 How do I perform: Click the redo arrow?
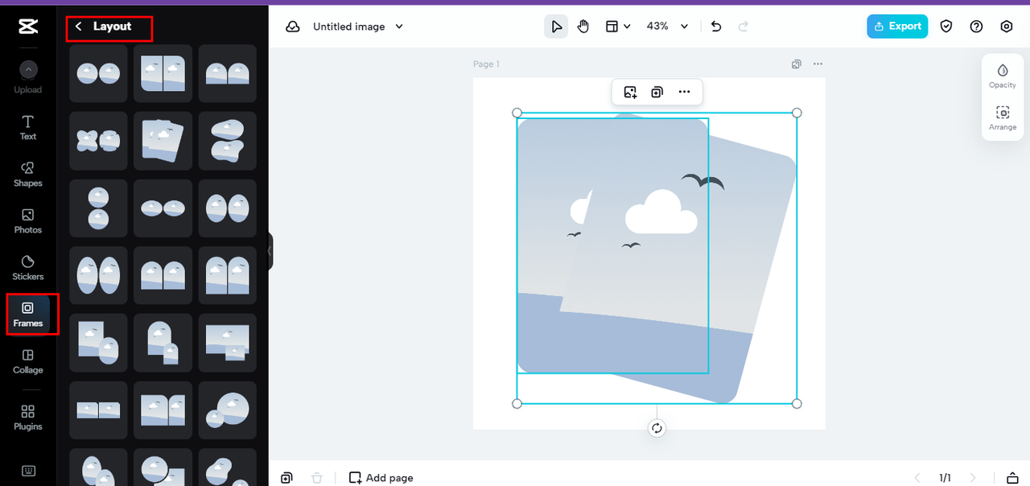click(743, 27)
